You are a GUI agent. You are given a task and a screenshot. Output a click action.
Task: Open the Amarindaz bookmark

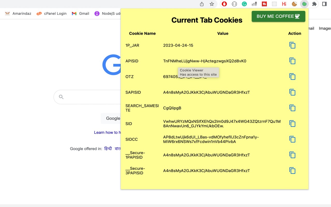(18, 13)
